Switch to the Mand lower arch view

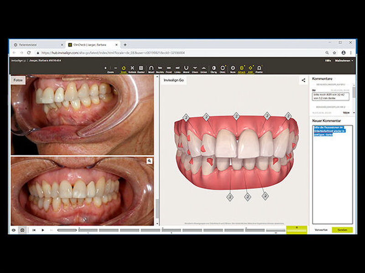click(x=186, y=69)
